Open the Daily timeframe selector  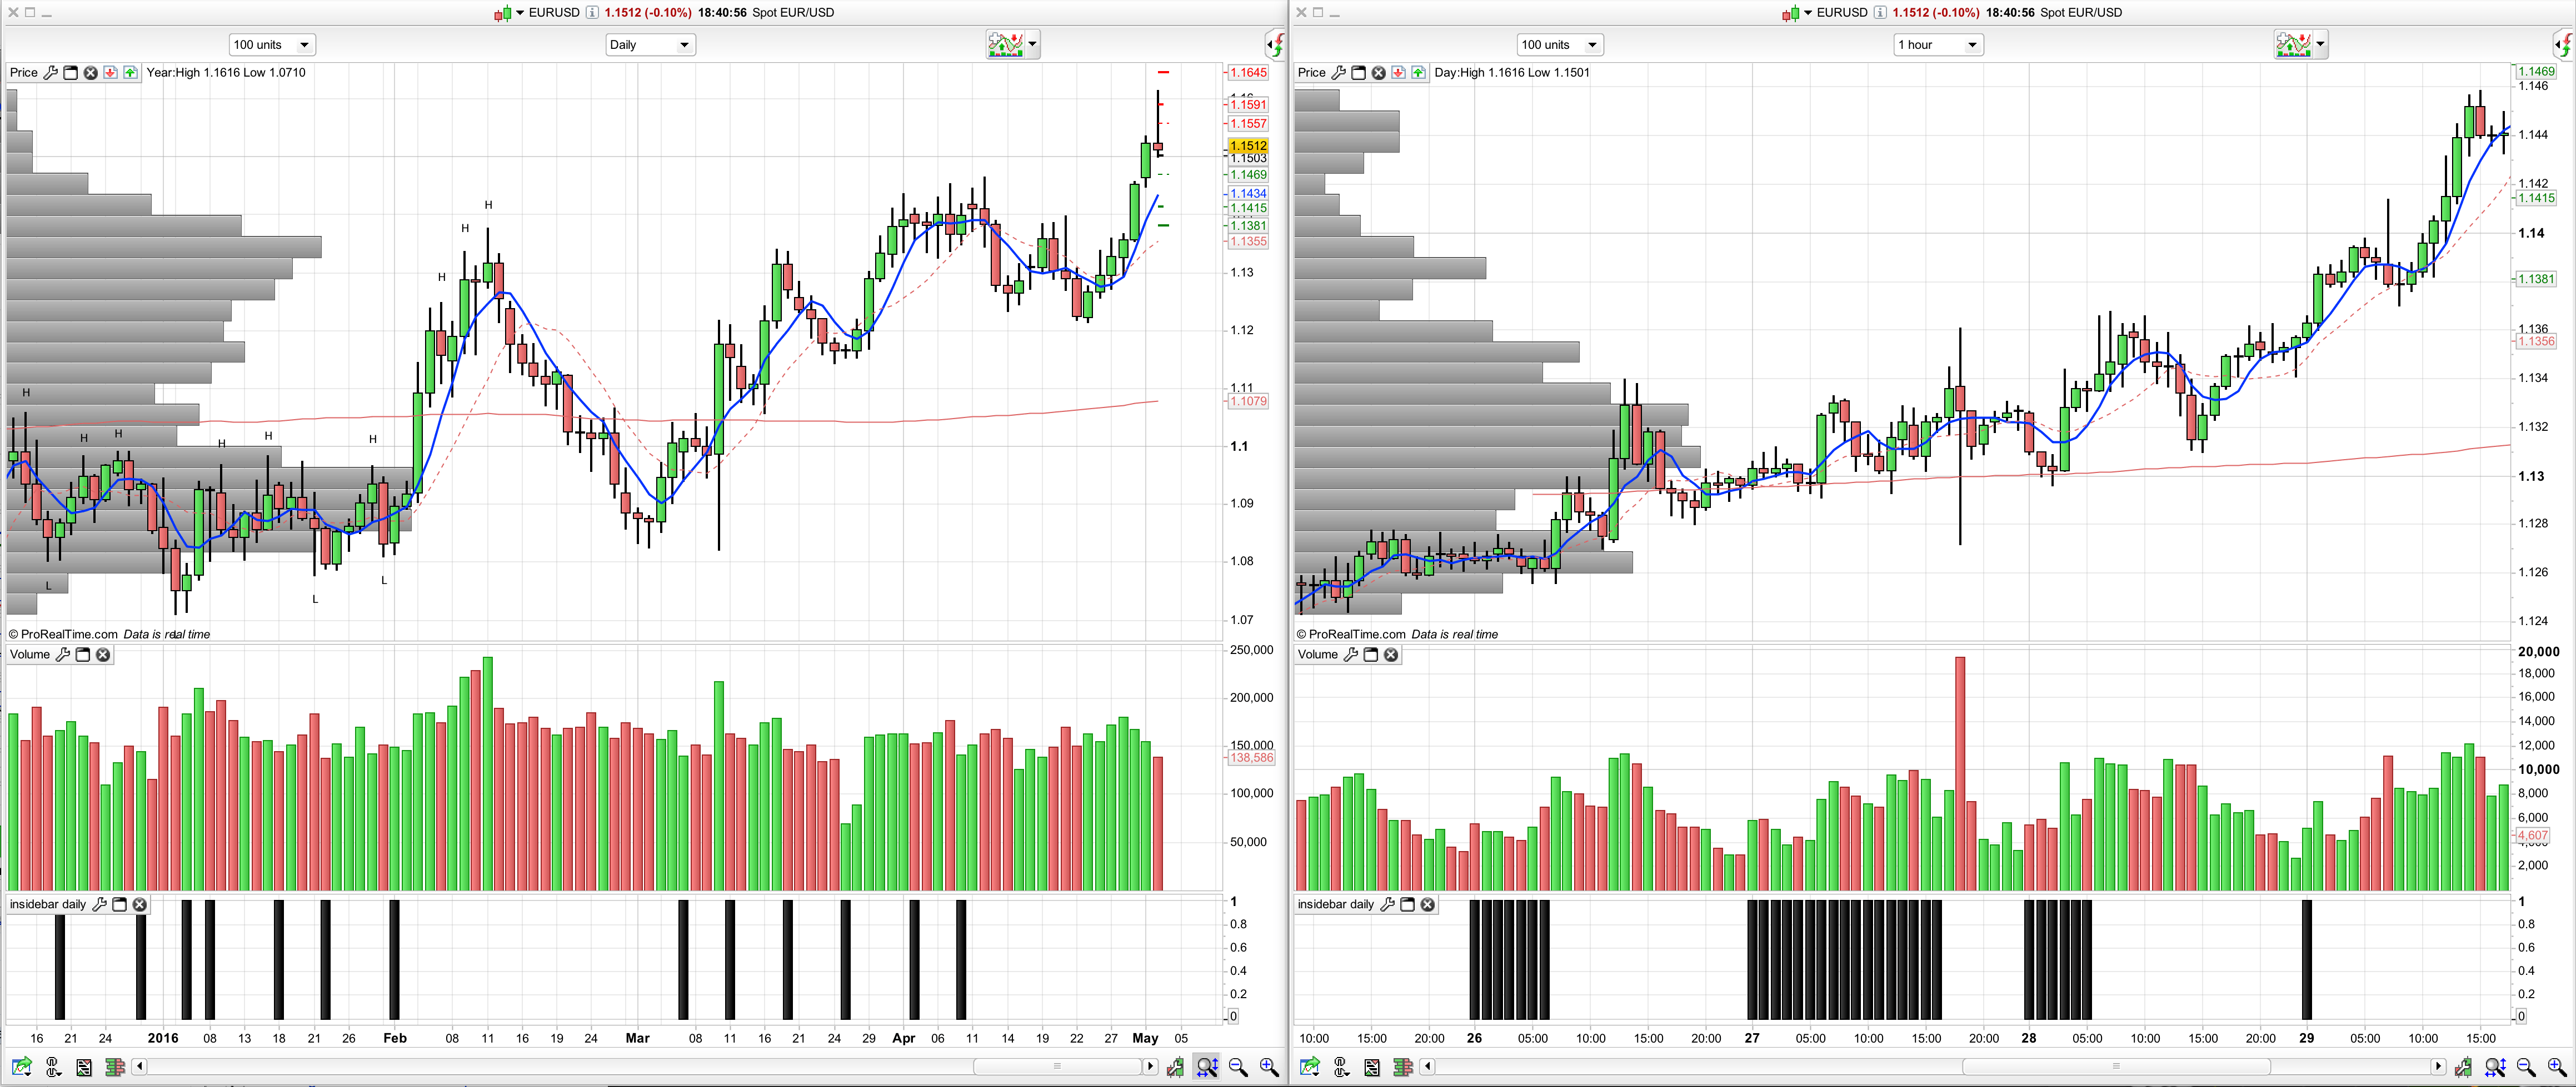tap(650, 45)
